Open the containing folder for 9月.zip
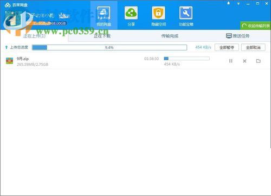This screenshot has width=271, height=196. [x=259, y=61]
